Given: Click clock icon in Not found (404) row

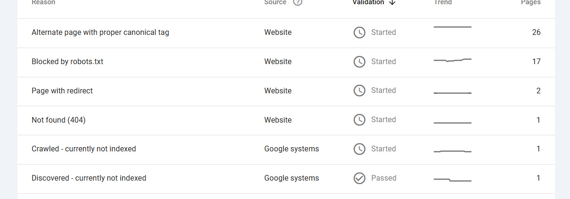Looking at the screenshot, I should point(360,120).
